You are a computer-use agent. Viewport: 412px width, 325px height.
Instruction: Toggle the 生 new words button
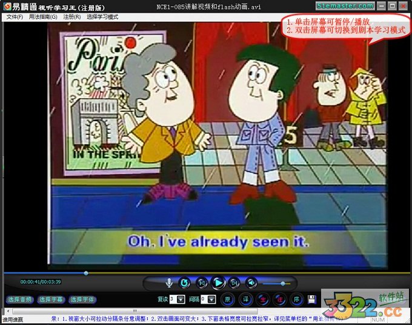pos(262,300)
